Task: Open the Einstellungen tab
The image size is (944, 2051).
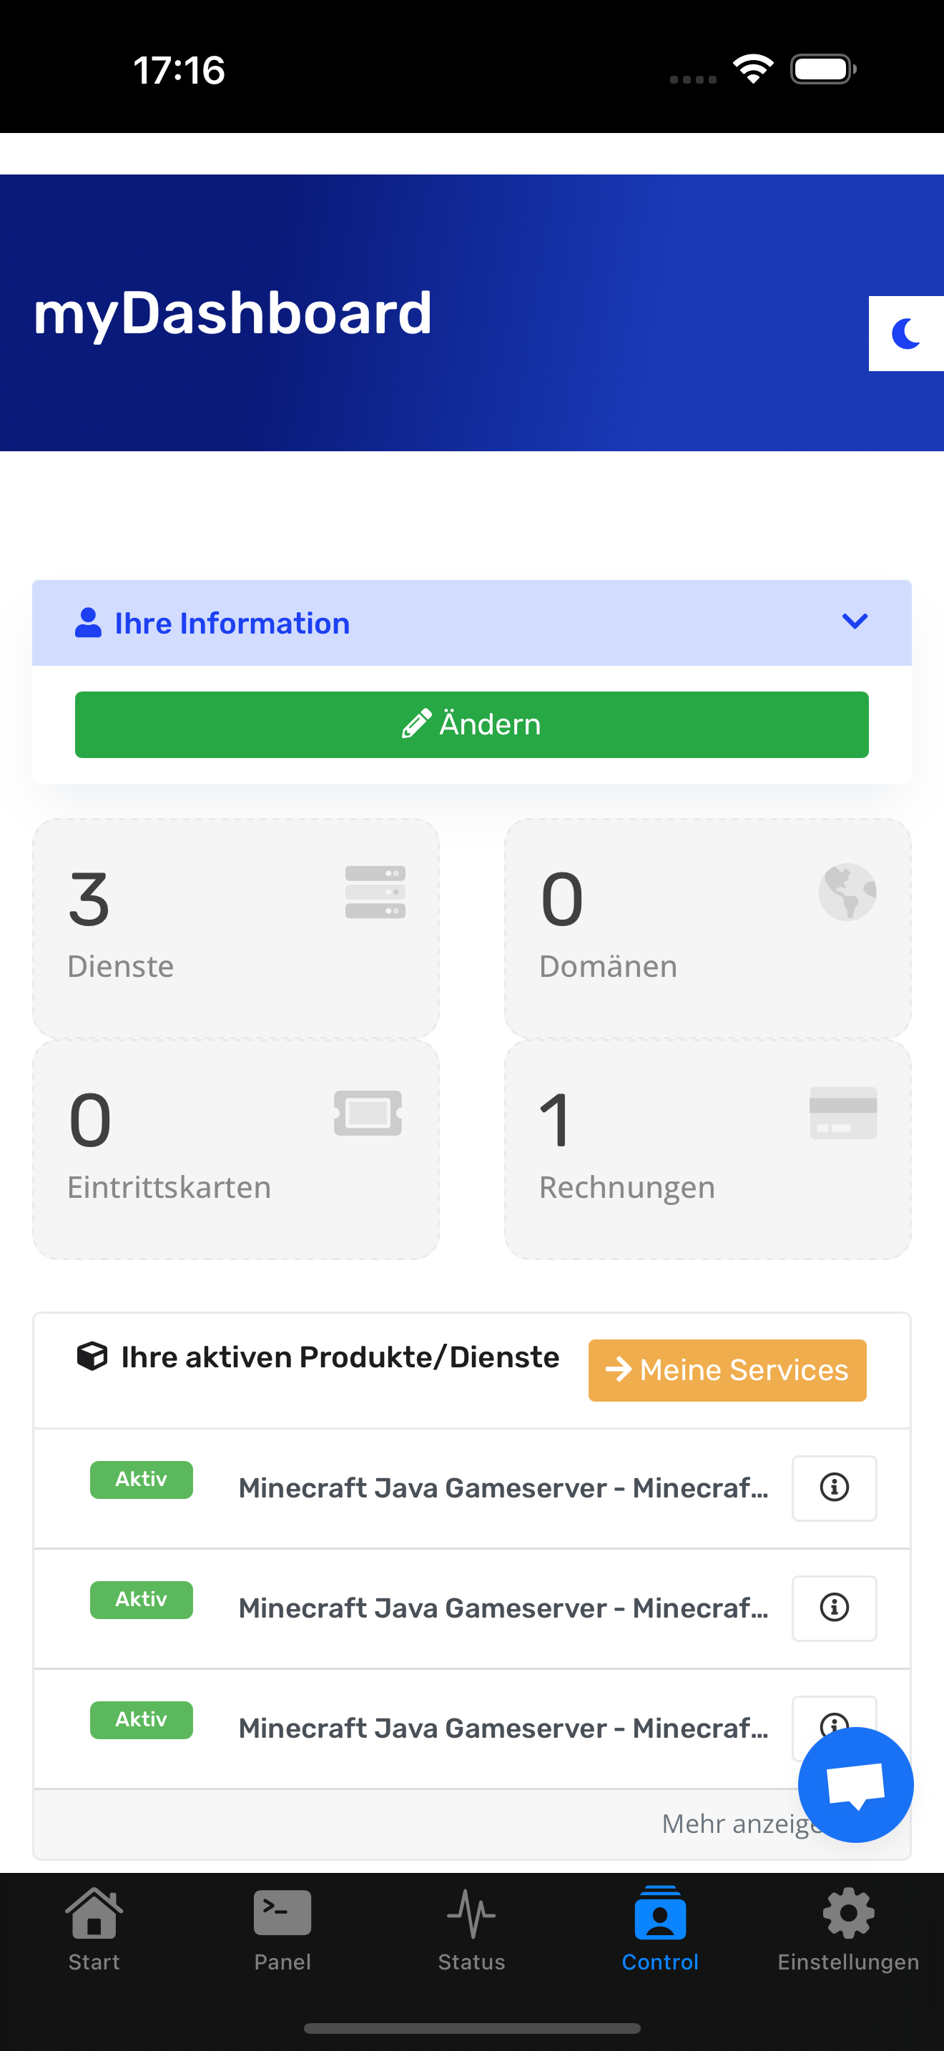Action: [848, 1930]
